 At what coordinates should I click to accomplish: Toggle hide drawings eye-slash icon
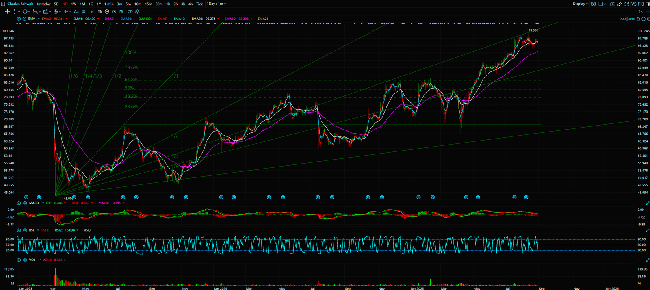[114, 12]
